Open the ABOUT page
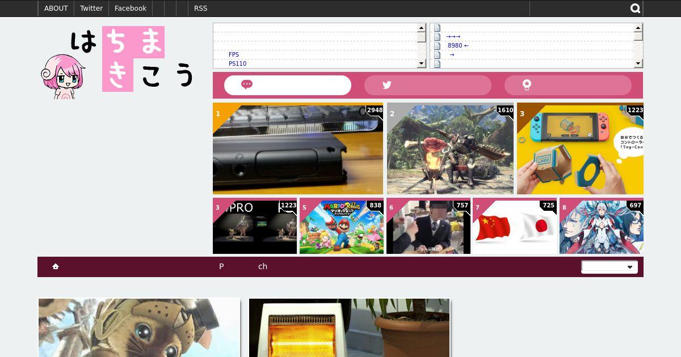Image resolution: width=681 pixels, height=357 pixels. click(x=56, y=8)
